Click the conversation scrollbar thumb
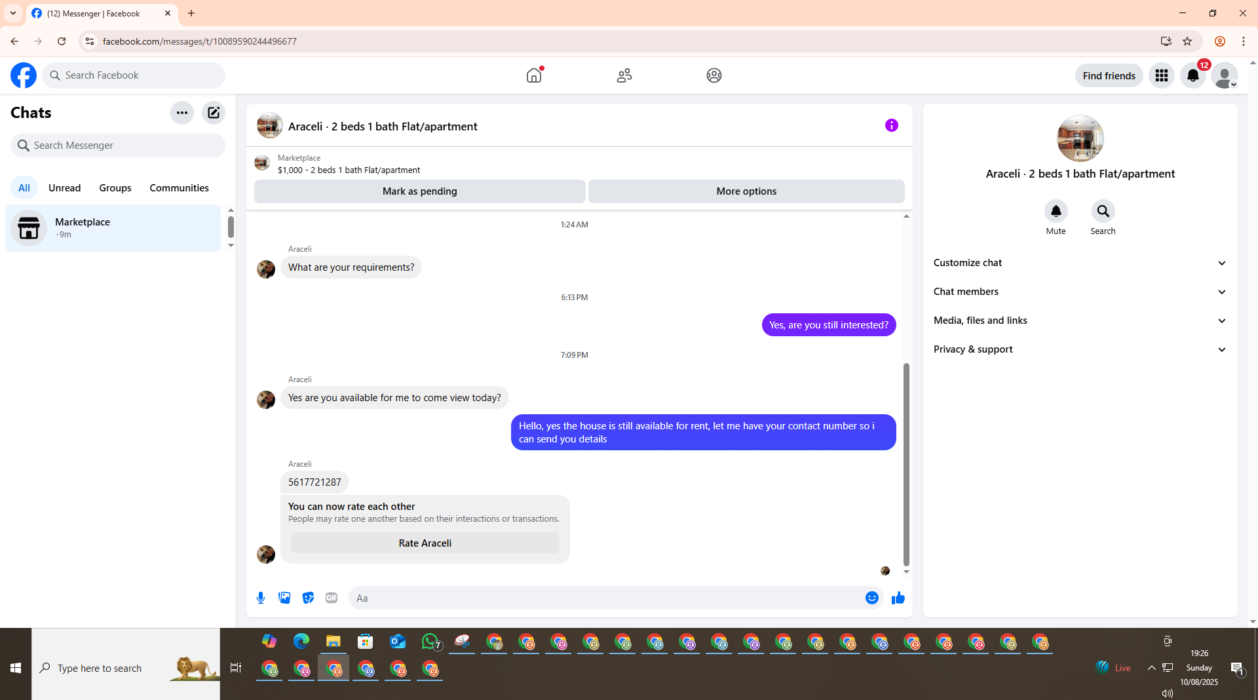 [x=906, y=465]
